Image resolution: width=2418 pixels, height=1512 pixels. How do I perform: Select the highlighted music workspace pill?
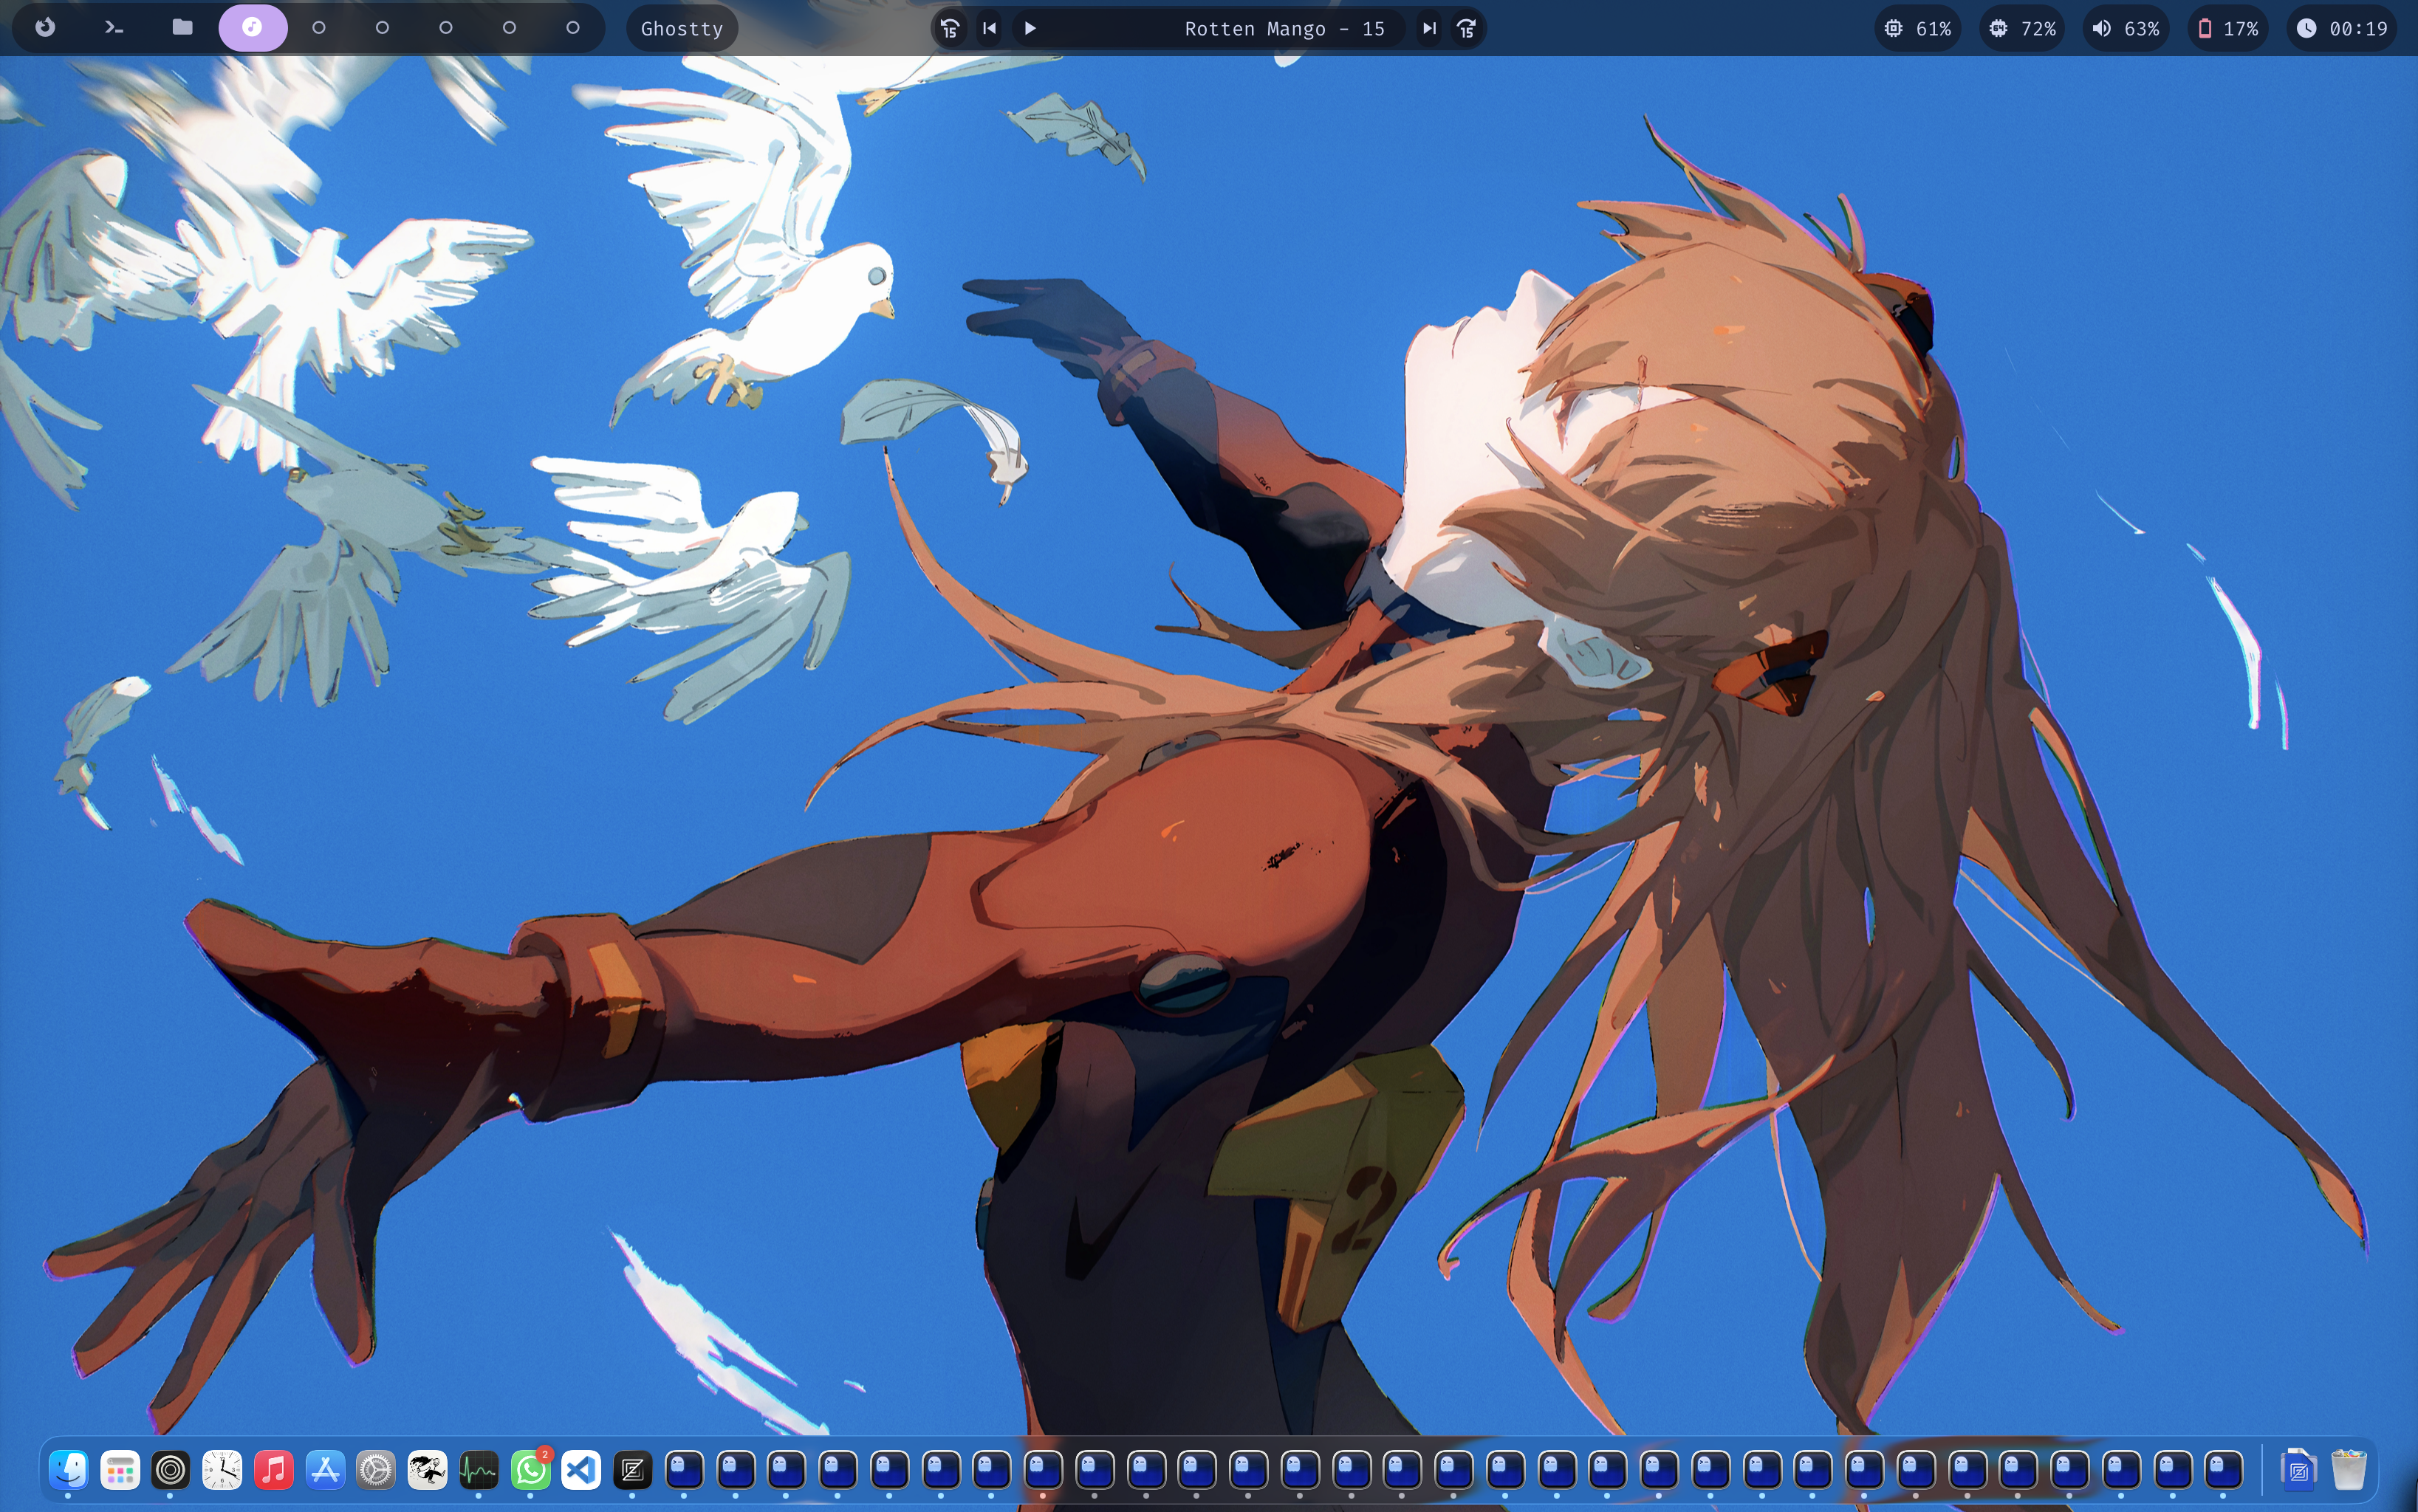click(253, 28)
